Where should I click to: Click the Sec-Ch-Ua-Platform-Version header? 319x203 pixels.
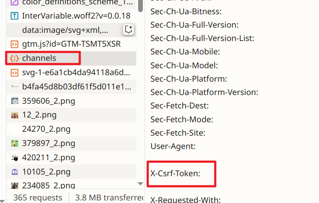tap(204, 92)
